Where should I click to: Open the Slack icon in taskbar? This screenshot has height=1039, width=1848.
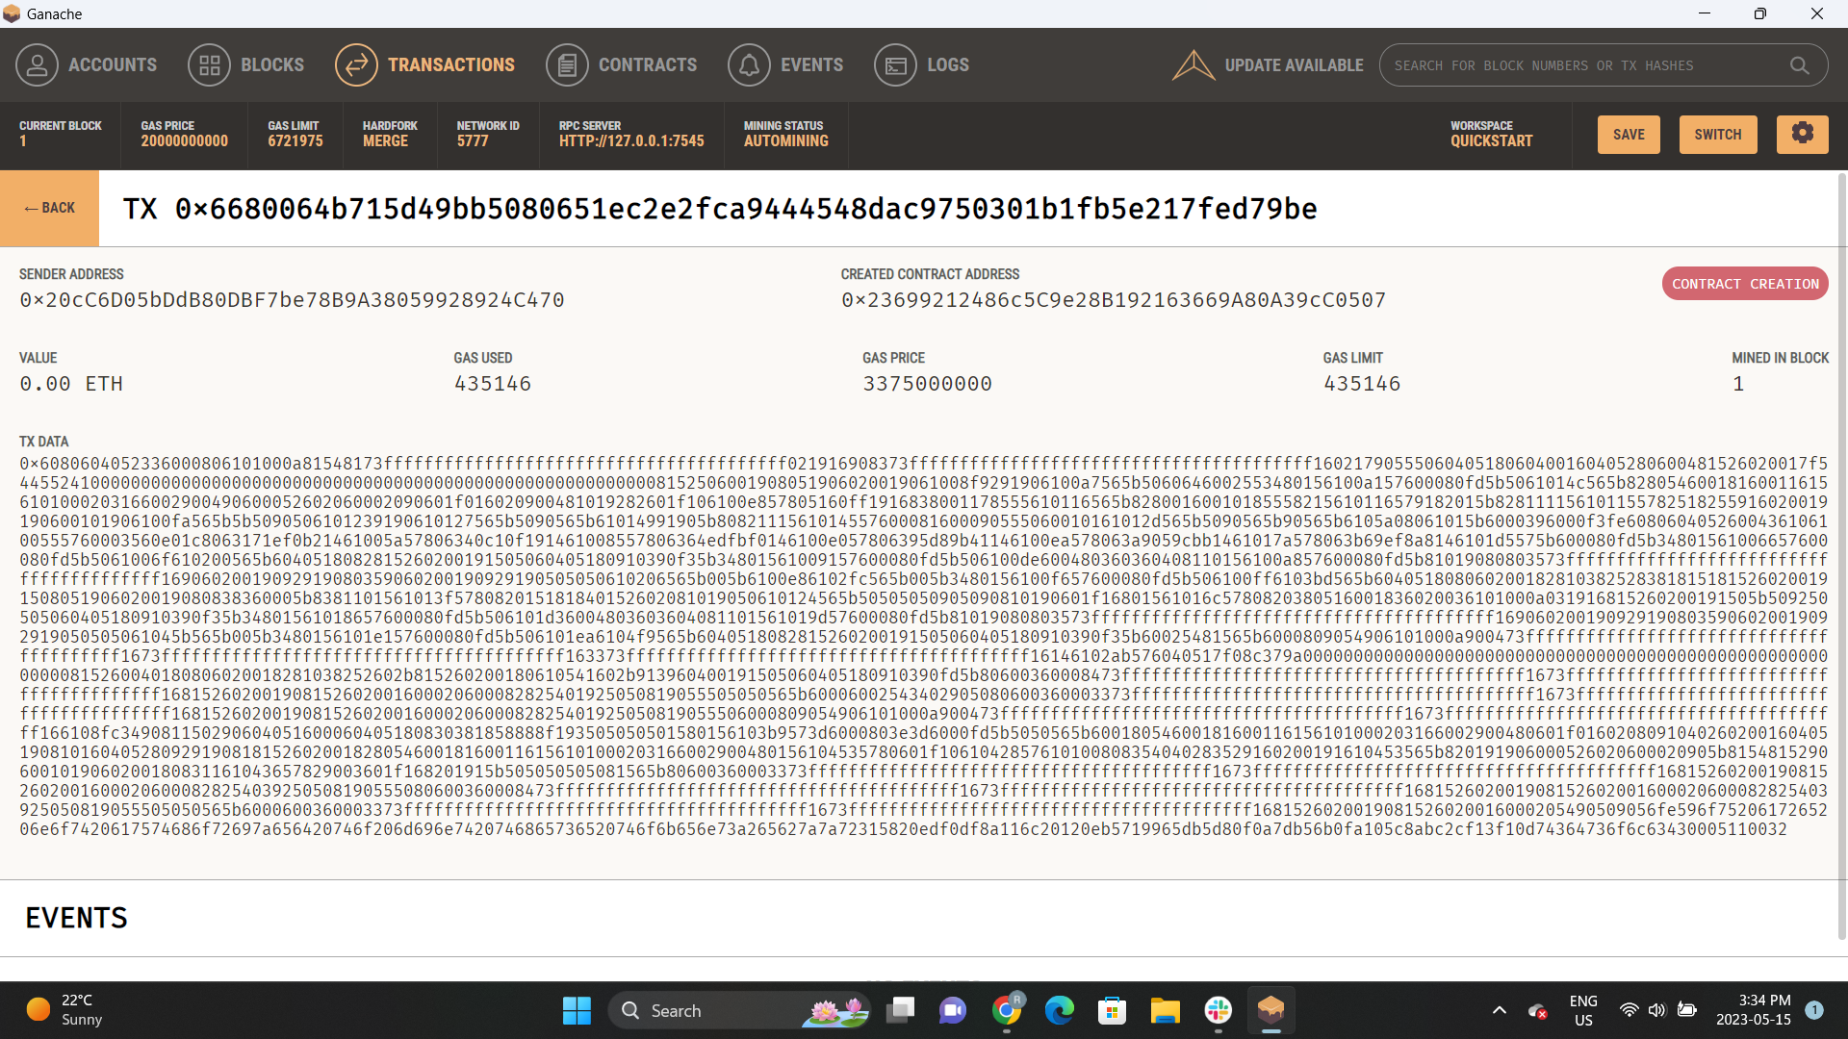point(1218,1010)
